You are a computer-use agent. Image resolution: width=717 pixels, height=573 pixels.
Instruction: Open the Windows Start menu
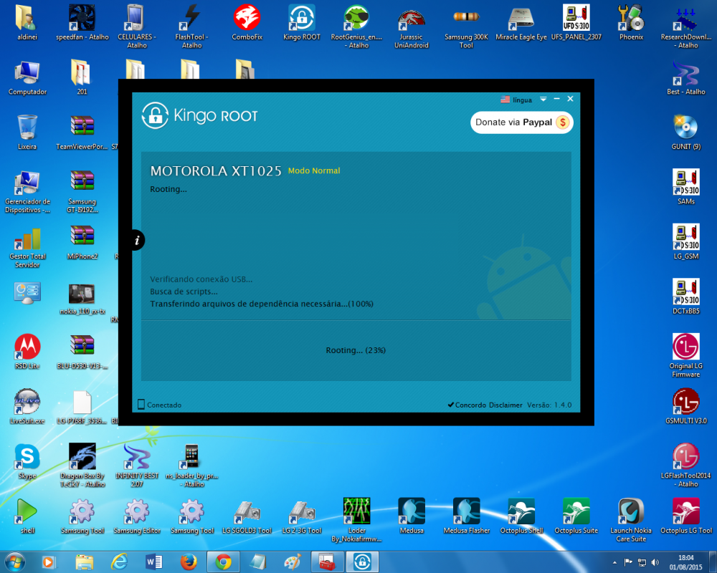click(14, 562)
